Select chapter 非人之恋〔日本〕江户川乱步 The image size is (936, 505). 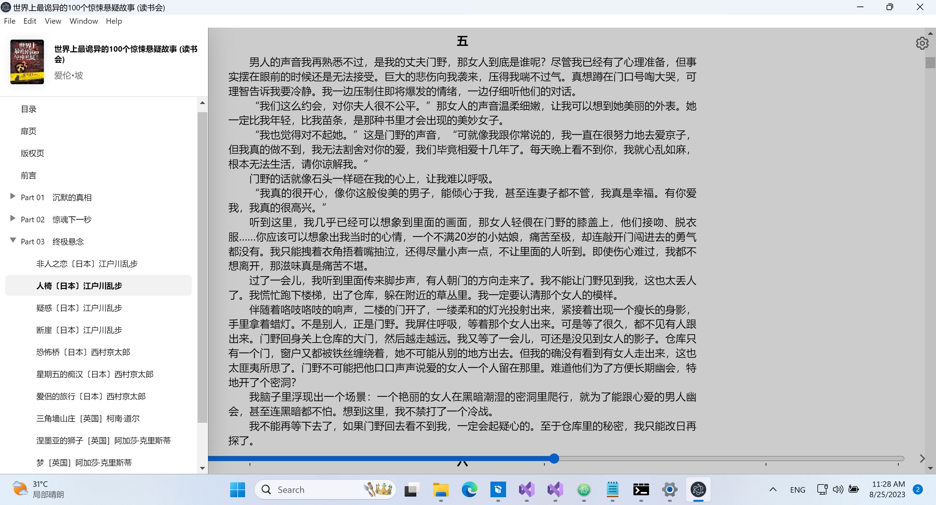coord(86,264)
